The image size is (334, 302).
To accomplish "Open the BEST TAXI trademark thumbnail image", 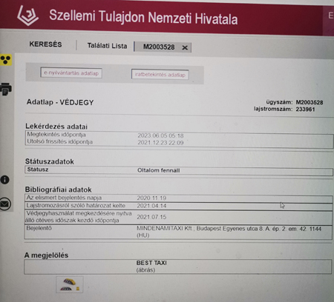I will (70, 285).
